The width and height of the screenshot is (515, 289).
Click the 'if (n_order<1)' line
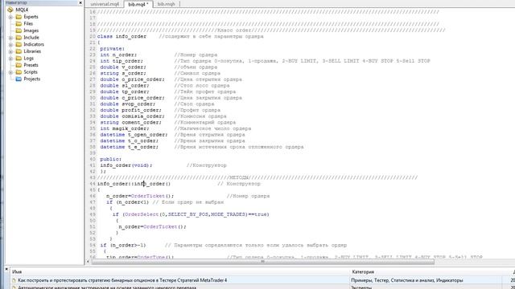[x=128, y=202]
